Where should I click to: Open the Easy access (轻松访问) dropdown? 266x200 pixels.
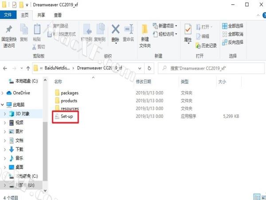[x=165, y=34]
